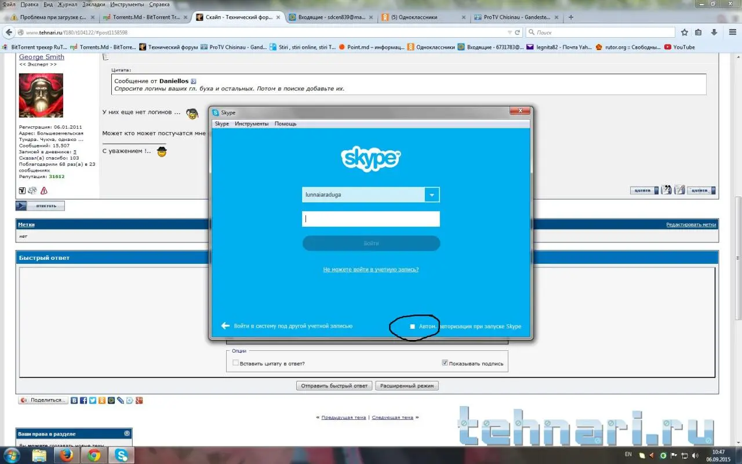This screenshot has height=464, width=742.
Task: Open the Firefox Справка menu
Action: [x=159, y=4]
